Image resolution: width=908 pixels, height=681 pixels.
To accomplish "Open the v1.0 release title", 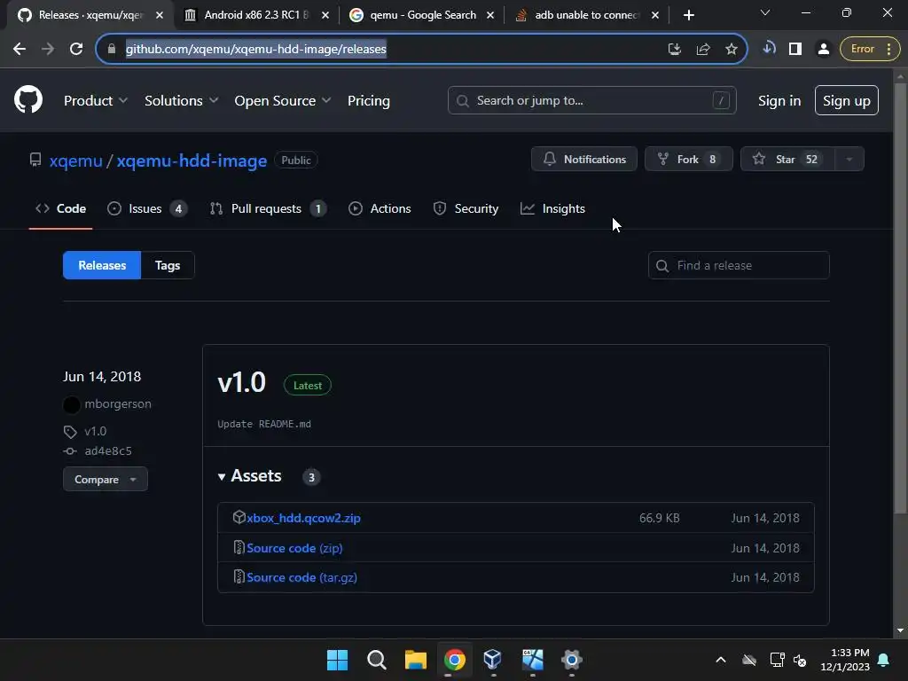I will (241, 383).
